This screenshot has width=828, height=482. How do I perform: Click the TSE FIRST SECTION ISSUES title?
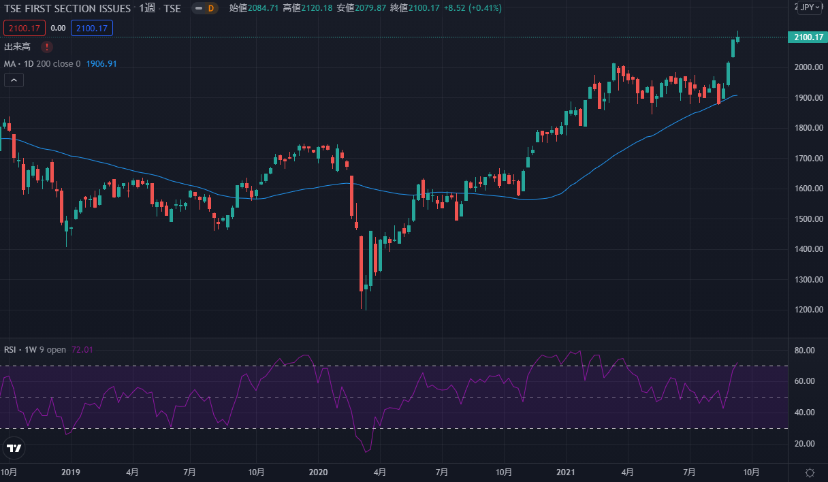pos(67,9)
